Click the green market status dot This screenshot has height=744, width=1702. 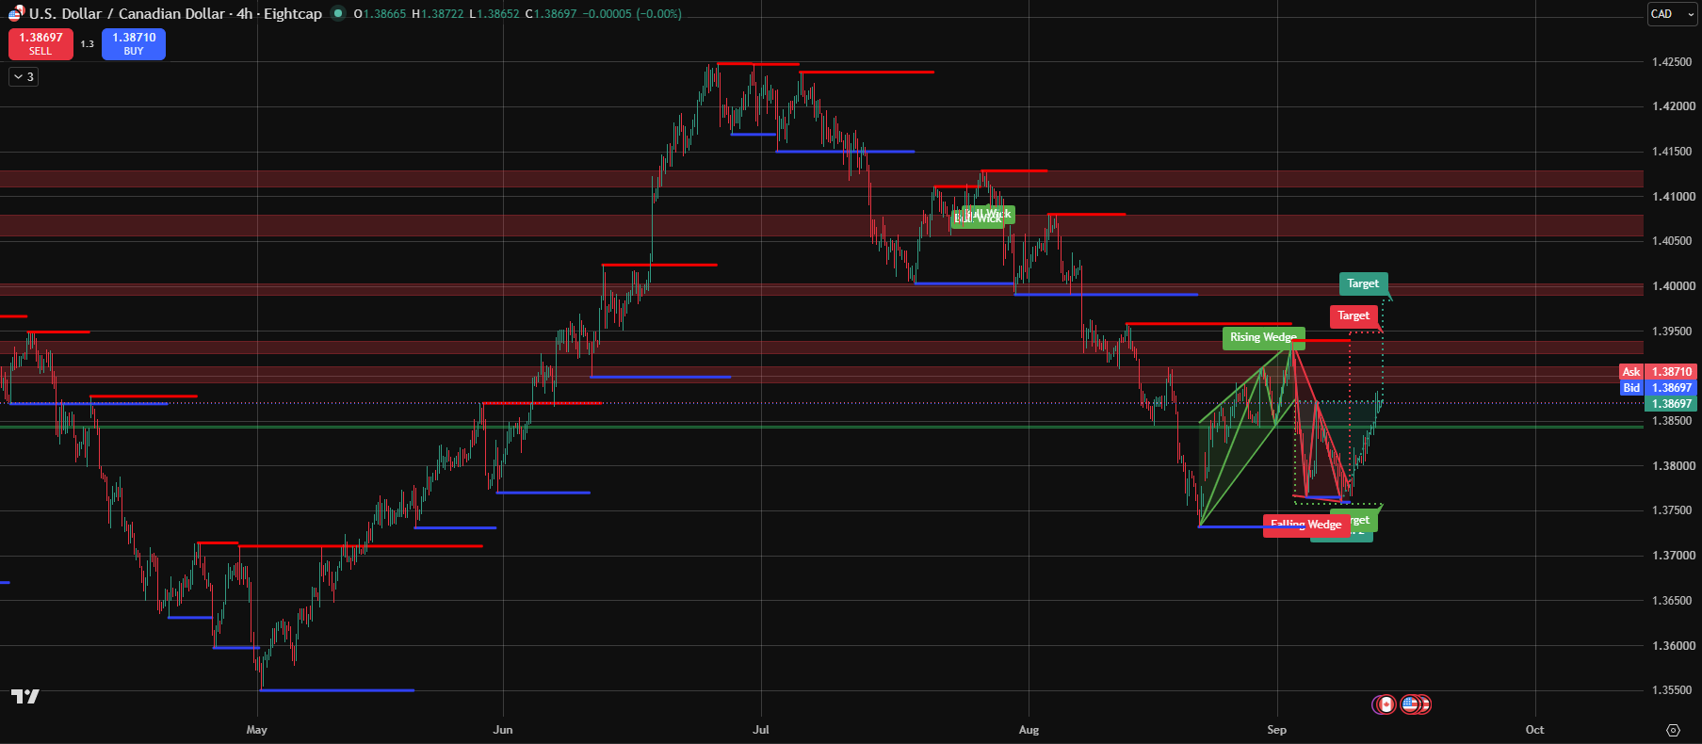point(338,13)
